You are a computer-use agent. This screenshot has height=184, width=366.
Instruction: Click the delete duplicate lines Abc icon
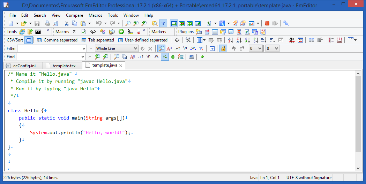tap(292, 40)
